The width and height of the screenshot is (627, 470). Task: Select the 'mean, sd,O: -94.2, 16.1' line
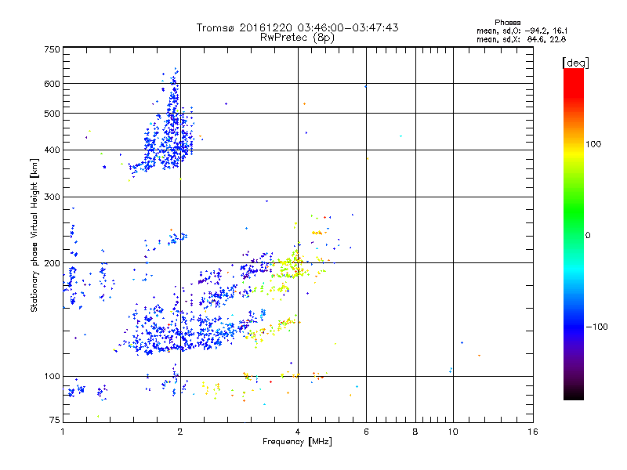[522, 31]
